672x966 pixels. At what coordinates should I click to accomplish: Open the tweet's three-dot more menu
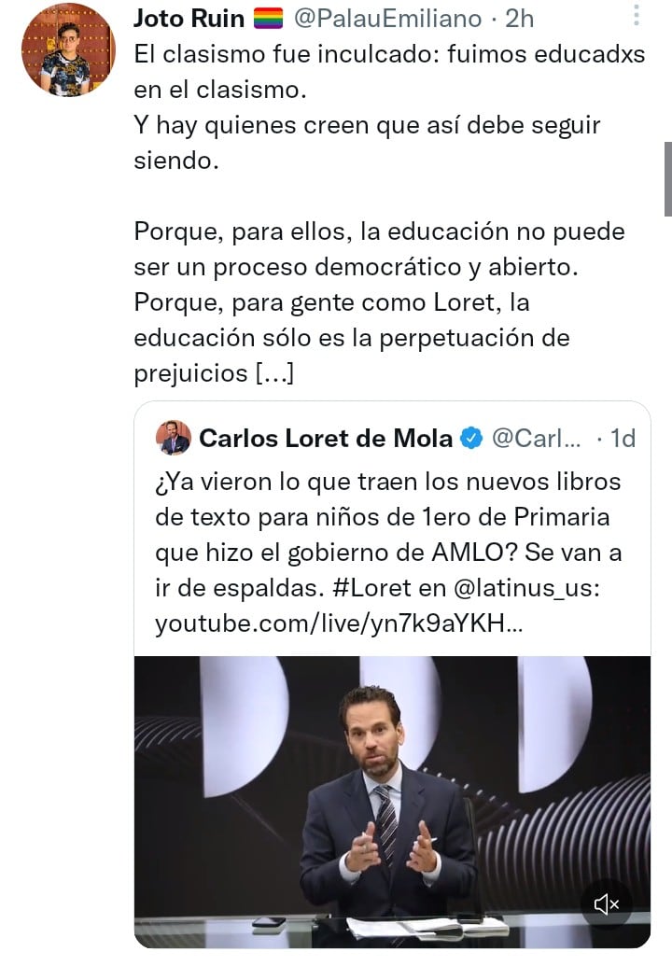coord(637,16)
